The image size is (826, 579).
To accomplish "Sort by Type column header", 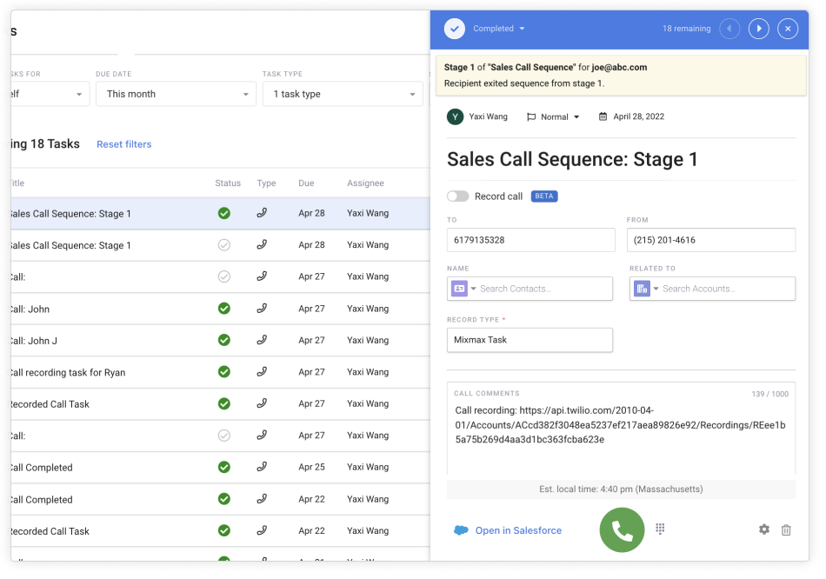I will [x=267, y=183].
